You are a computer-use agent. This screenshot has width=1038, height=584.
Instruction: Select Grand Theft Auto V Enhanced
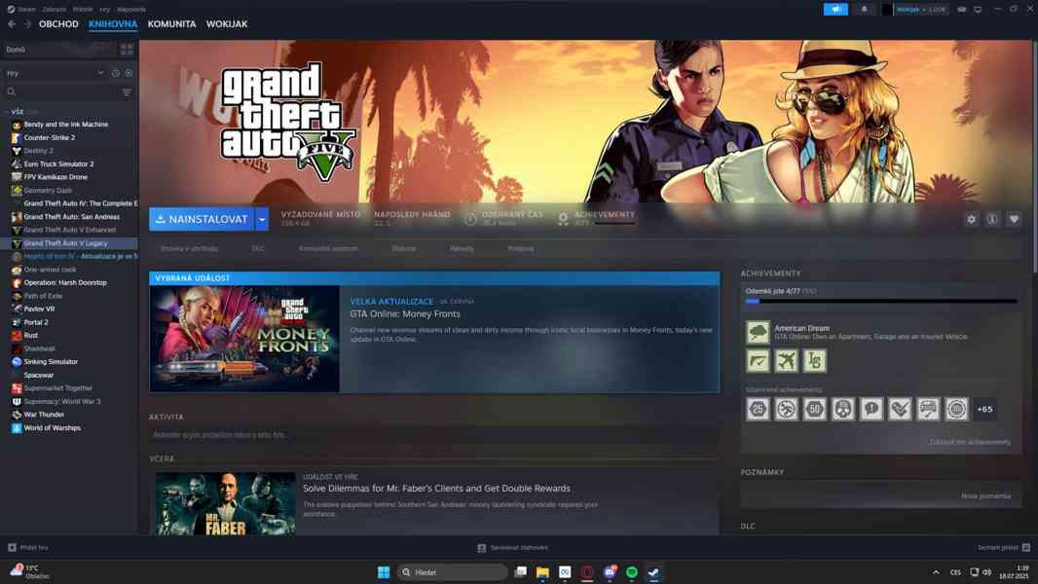pyautogui.click(x=69, y=230)
